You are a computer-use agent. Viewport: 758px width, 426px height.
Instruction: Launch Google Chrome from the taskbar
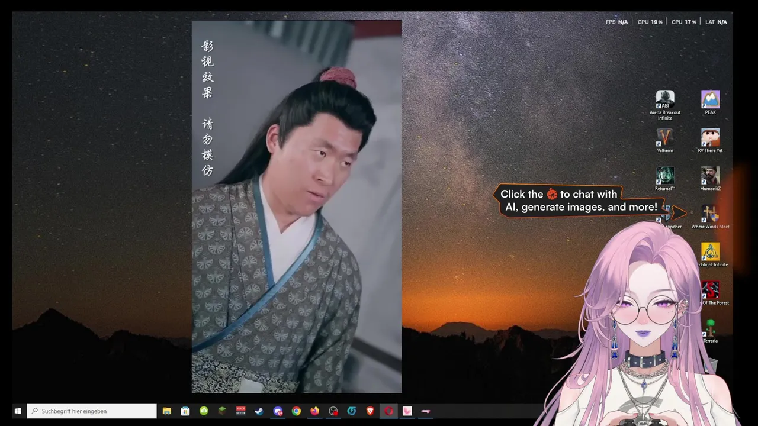296,411
